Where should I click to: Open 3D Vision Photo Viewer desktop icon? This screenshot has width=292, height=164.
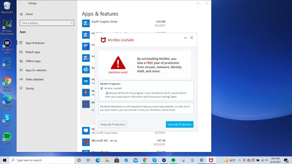(7, 27)
